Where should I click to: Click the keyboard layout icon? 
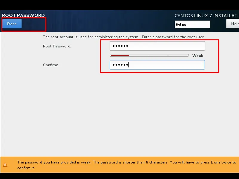(x=178, y=24)
